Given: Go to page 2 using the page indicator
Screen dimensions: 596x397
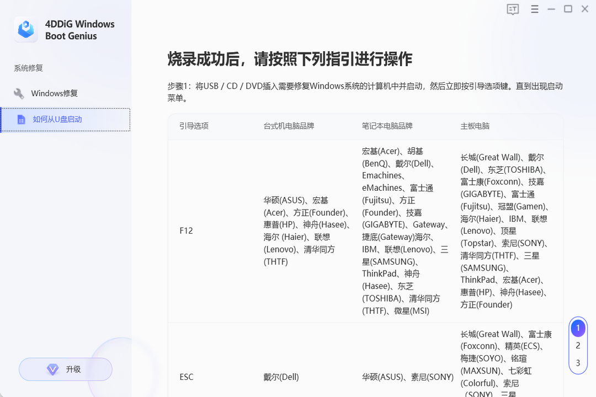Looking at the screenshot, I should coord(578,345).
